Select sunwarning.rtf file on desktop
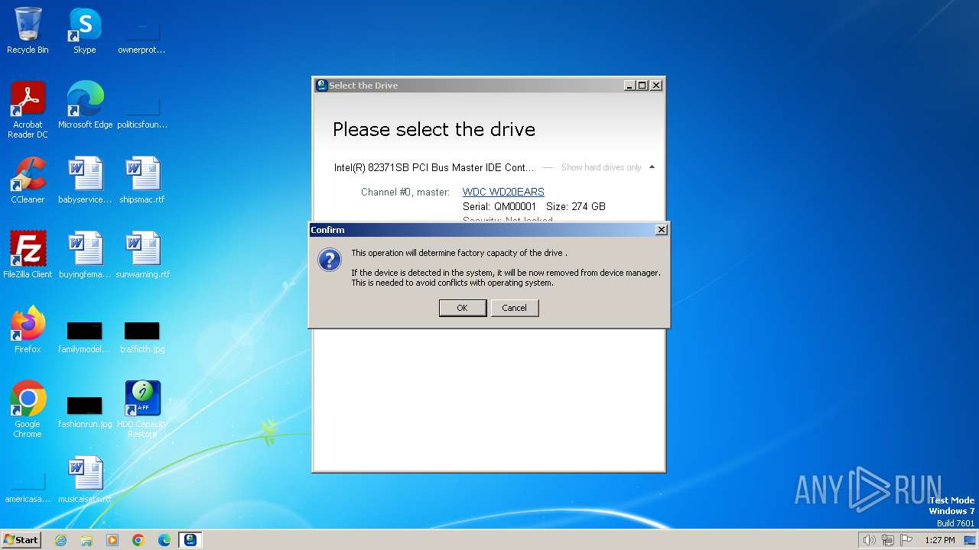Image resolution: width=979 pixels, height=550 pixels. point(142,255)
